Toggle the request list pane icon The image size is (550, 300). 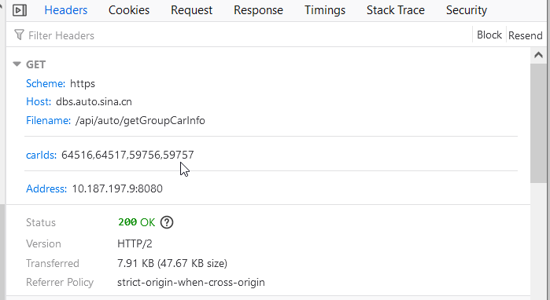point(20,10)
